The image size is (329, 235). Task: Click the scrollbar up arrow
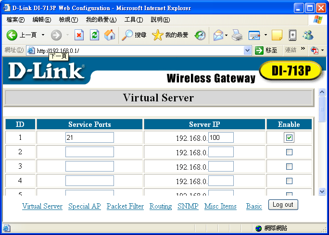322,92
